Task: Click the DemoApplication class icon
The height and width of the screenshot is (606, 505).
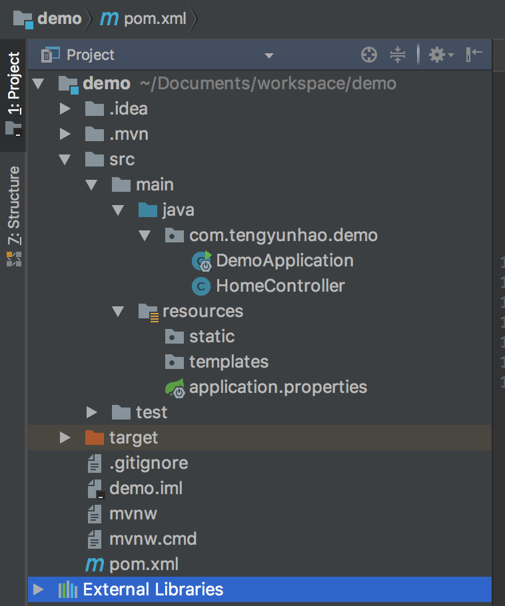Action: [x=201, y=260]
